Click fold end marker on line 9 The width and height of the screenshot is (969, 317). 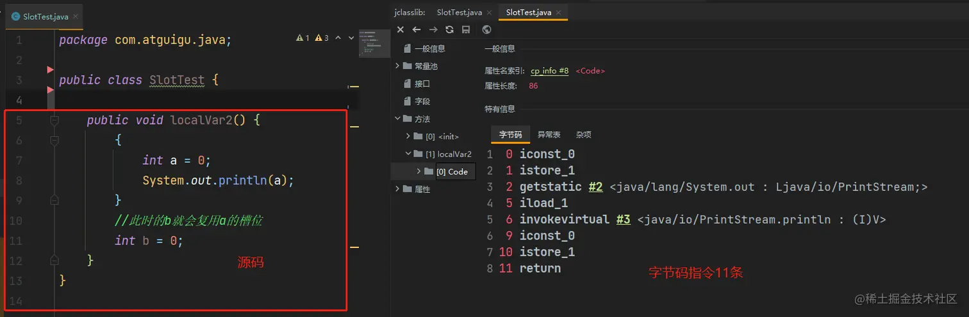(x=54, y=200)
